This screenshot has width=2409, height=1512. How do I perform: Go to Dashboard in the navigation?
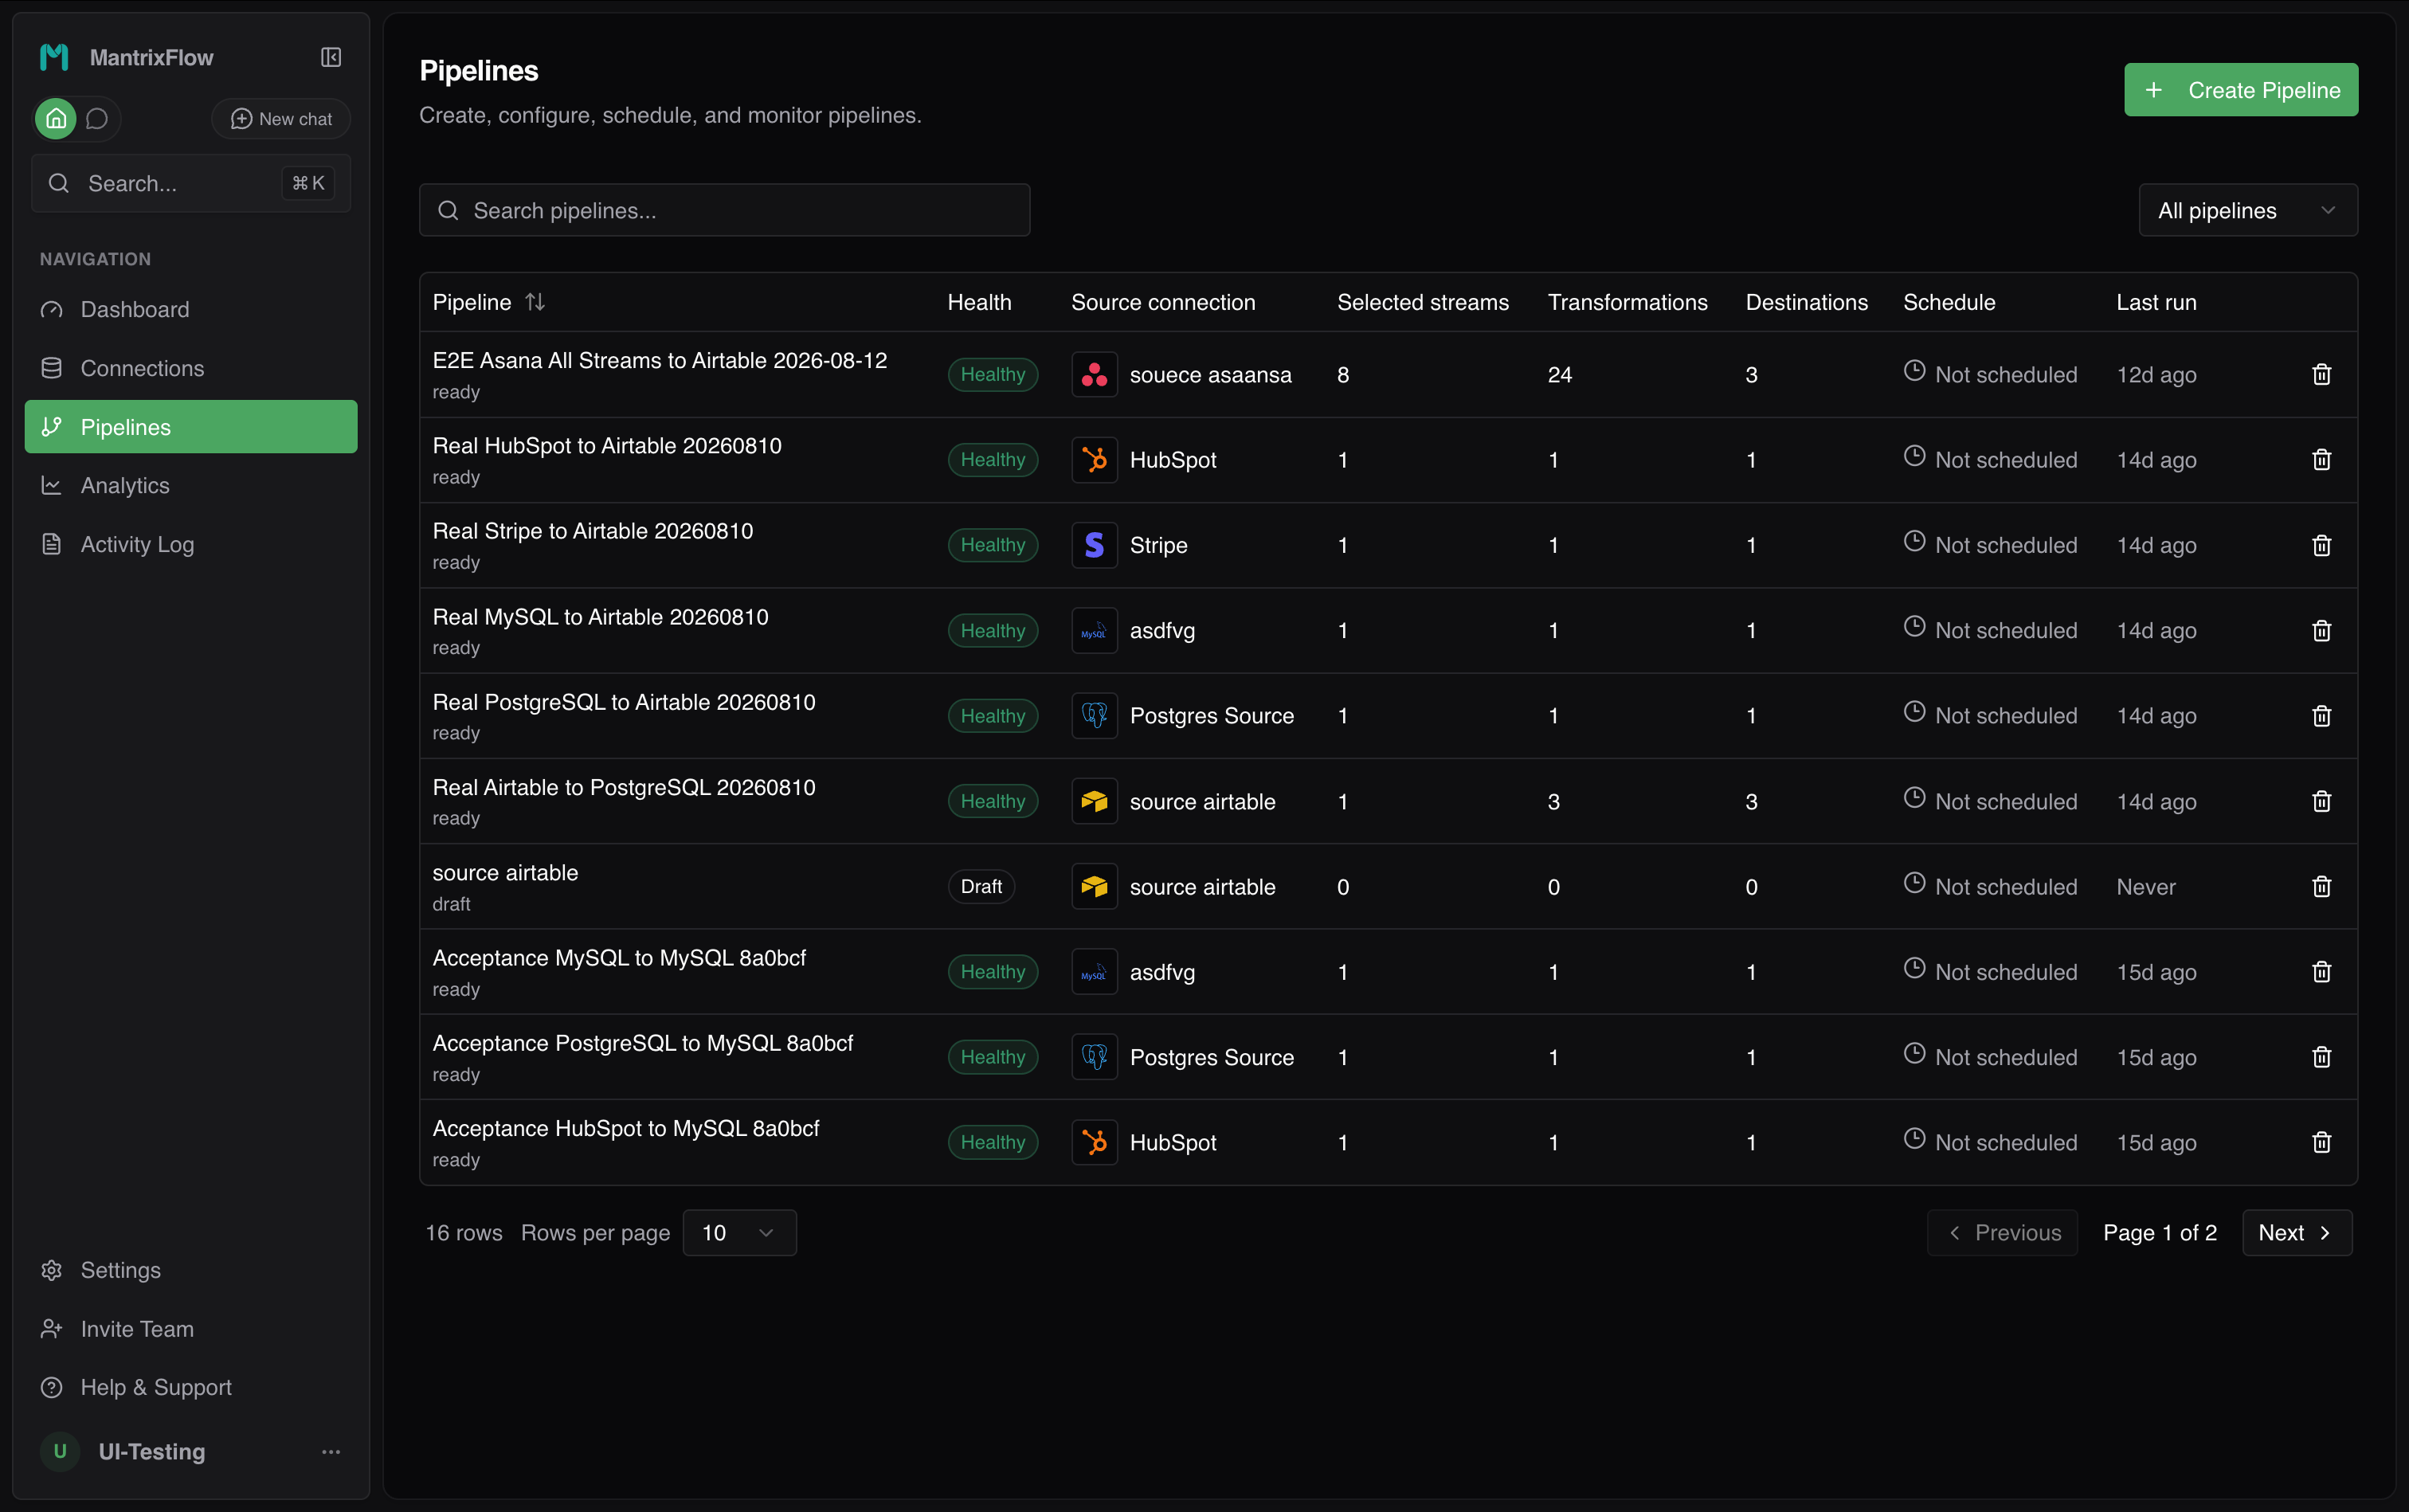click(x=191, y=309)
